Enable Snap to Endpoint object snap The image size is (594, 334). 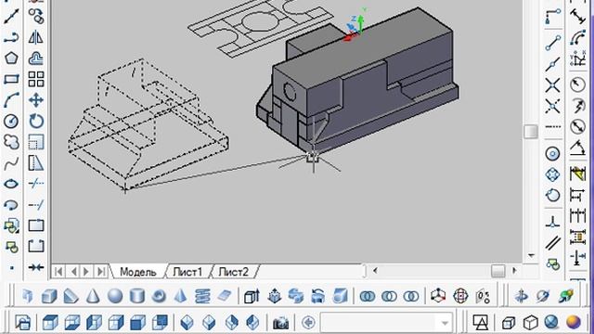pyautogui.click(x=553, y=43)
